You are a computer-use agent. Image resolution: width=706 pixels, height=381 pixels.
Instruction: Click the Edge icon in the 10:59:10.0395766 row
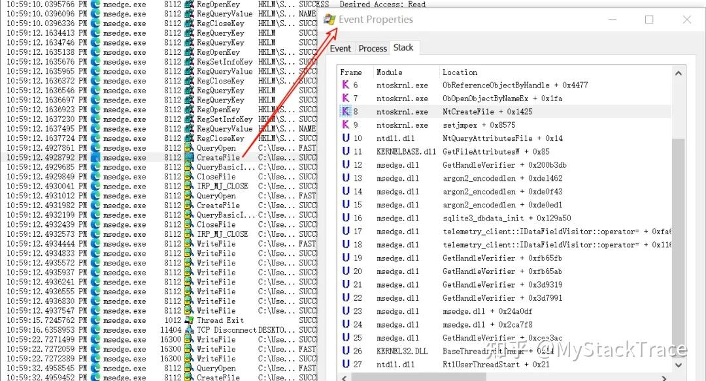tap(95, 5)
